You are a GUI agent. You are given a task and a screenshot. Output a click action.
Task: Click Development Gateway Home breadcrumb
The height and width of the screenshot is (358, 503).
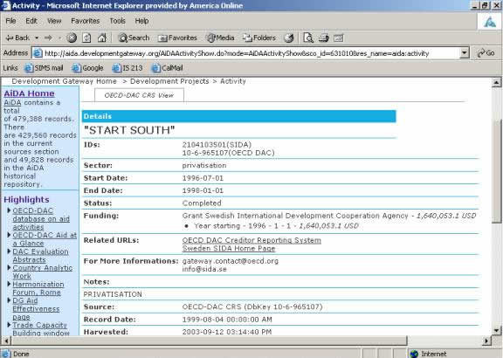pos(64,81)
